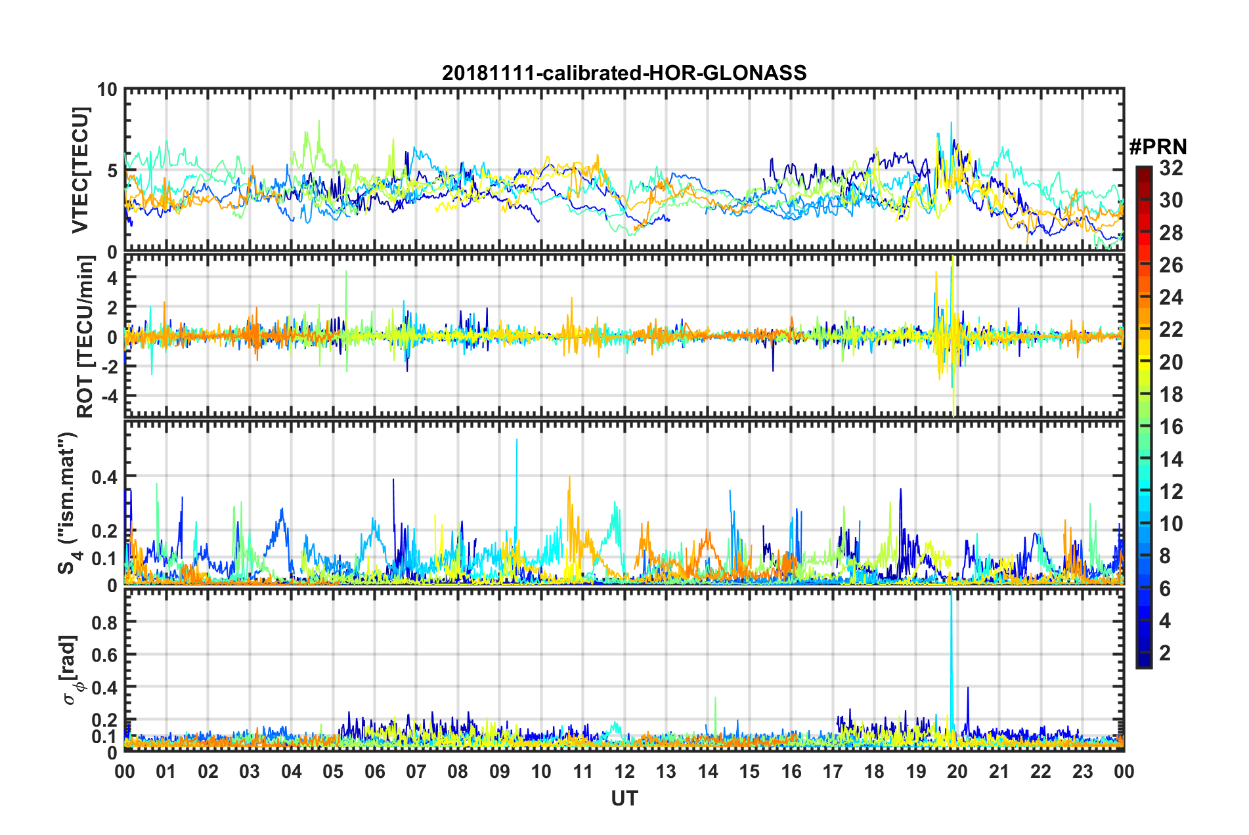Click x-axis hour label 18
The width and height of the screenshot is (1249, 835).
[x=874, y=771]
